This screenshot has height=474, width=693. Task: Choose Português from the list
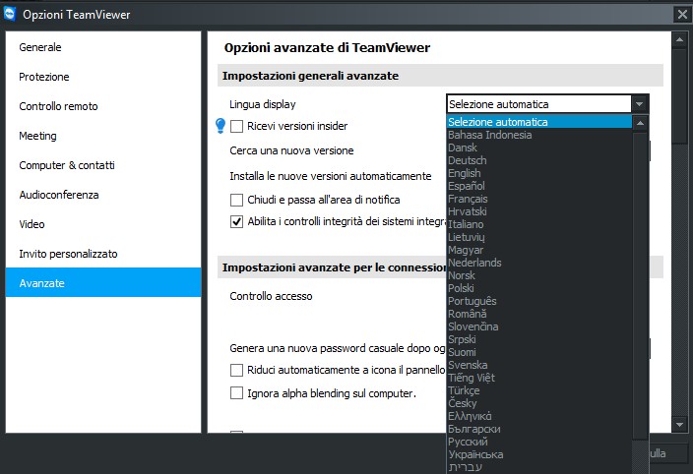click(539, 301)
